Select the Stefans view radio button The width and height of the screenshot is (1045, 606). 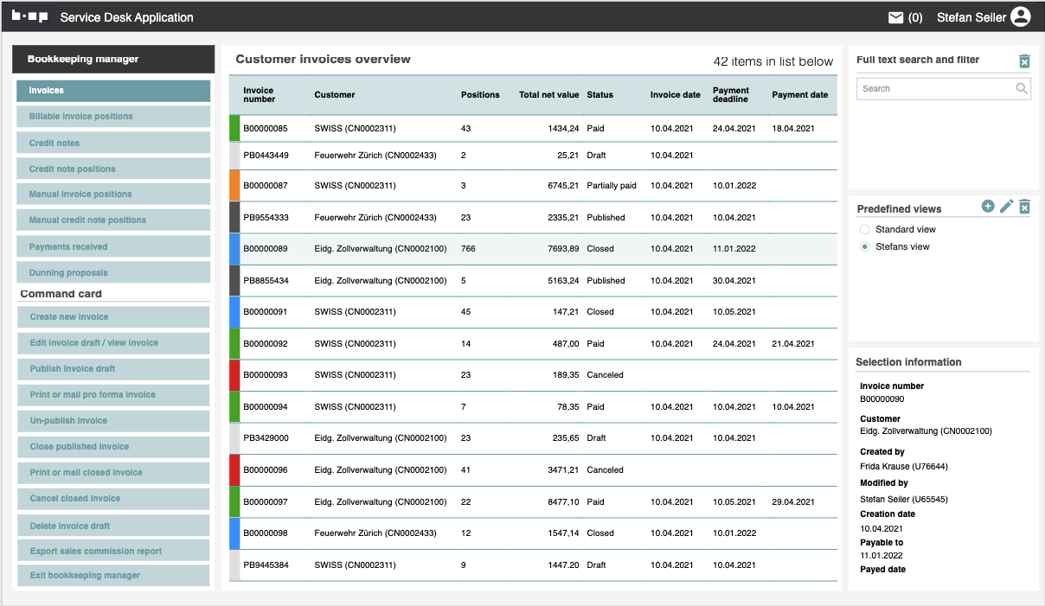865,247
